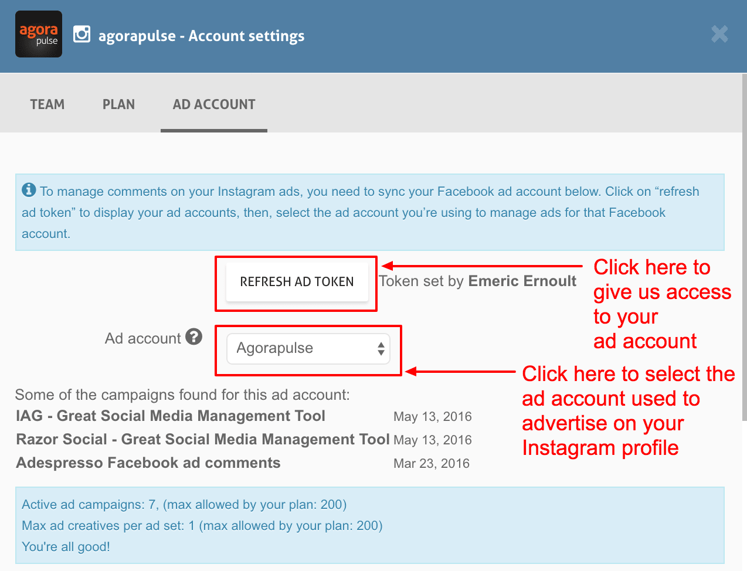The height and width of the screenshot is (571, 747).
Task: Switch to the TEAM tab
Action: (x=47, y=104)
